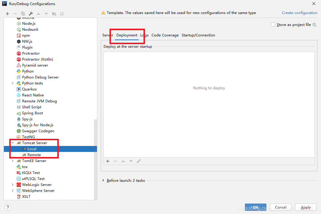Expand the WebSphere Server node
This screenshot has width=321, height=214.
13,190
